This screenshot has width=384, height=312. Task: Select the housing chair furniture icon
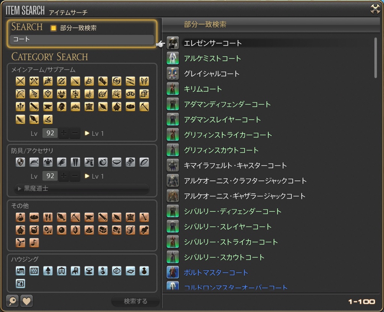coord(75,271)
